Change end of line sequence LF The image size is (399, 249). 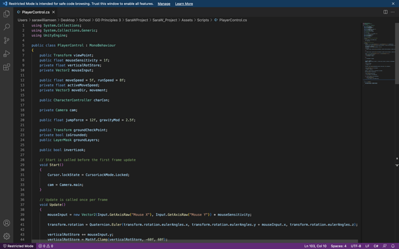point(367,246)
